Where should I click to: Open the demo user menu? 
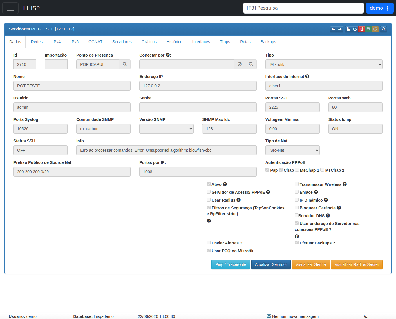pyautogui.click(x=379, y=8)
